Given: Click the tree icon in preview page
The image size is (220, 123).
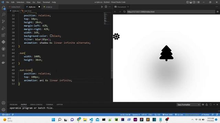Looking at the screenshot, I should (x=166, y=53).
